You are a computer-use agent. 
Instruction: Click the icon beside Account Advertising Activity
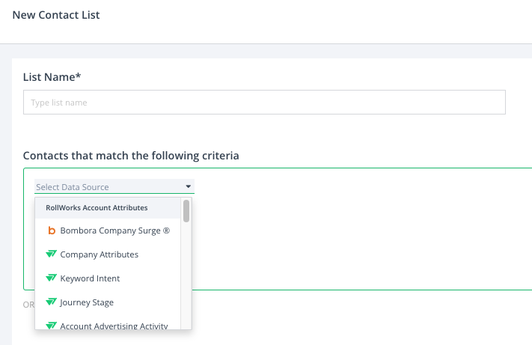pyautogui.click(x=51, y=326)
